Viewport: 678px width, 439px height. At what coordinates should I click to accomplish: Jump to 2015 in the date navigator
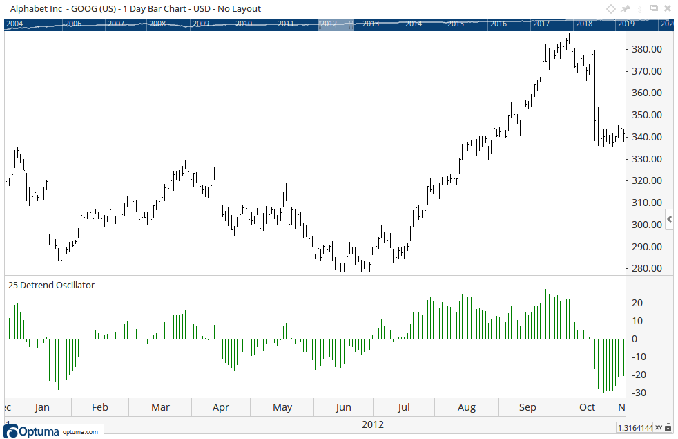point(455,24)
